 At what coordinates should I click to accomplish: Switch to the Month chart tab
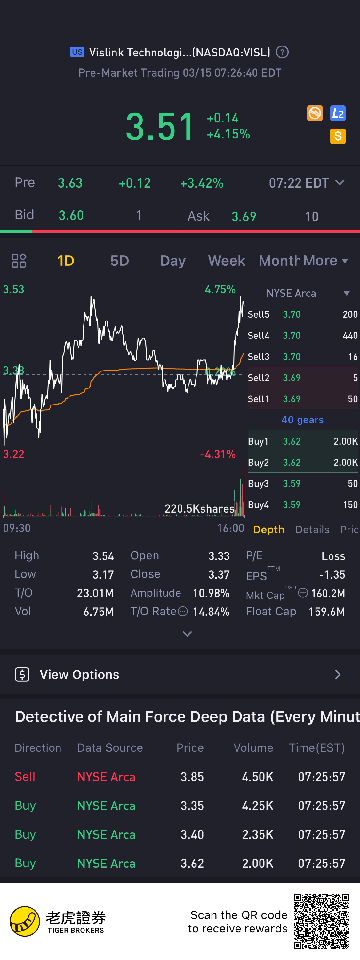[280, 261]
